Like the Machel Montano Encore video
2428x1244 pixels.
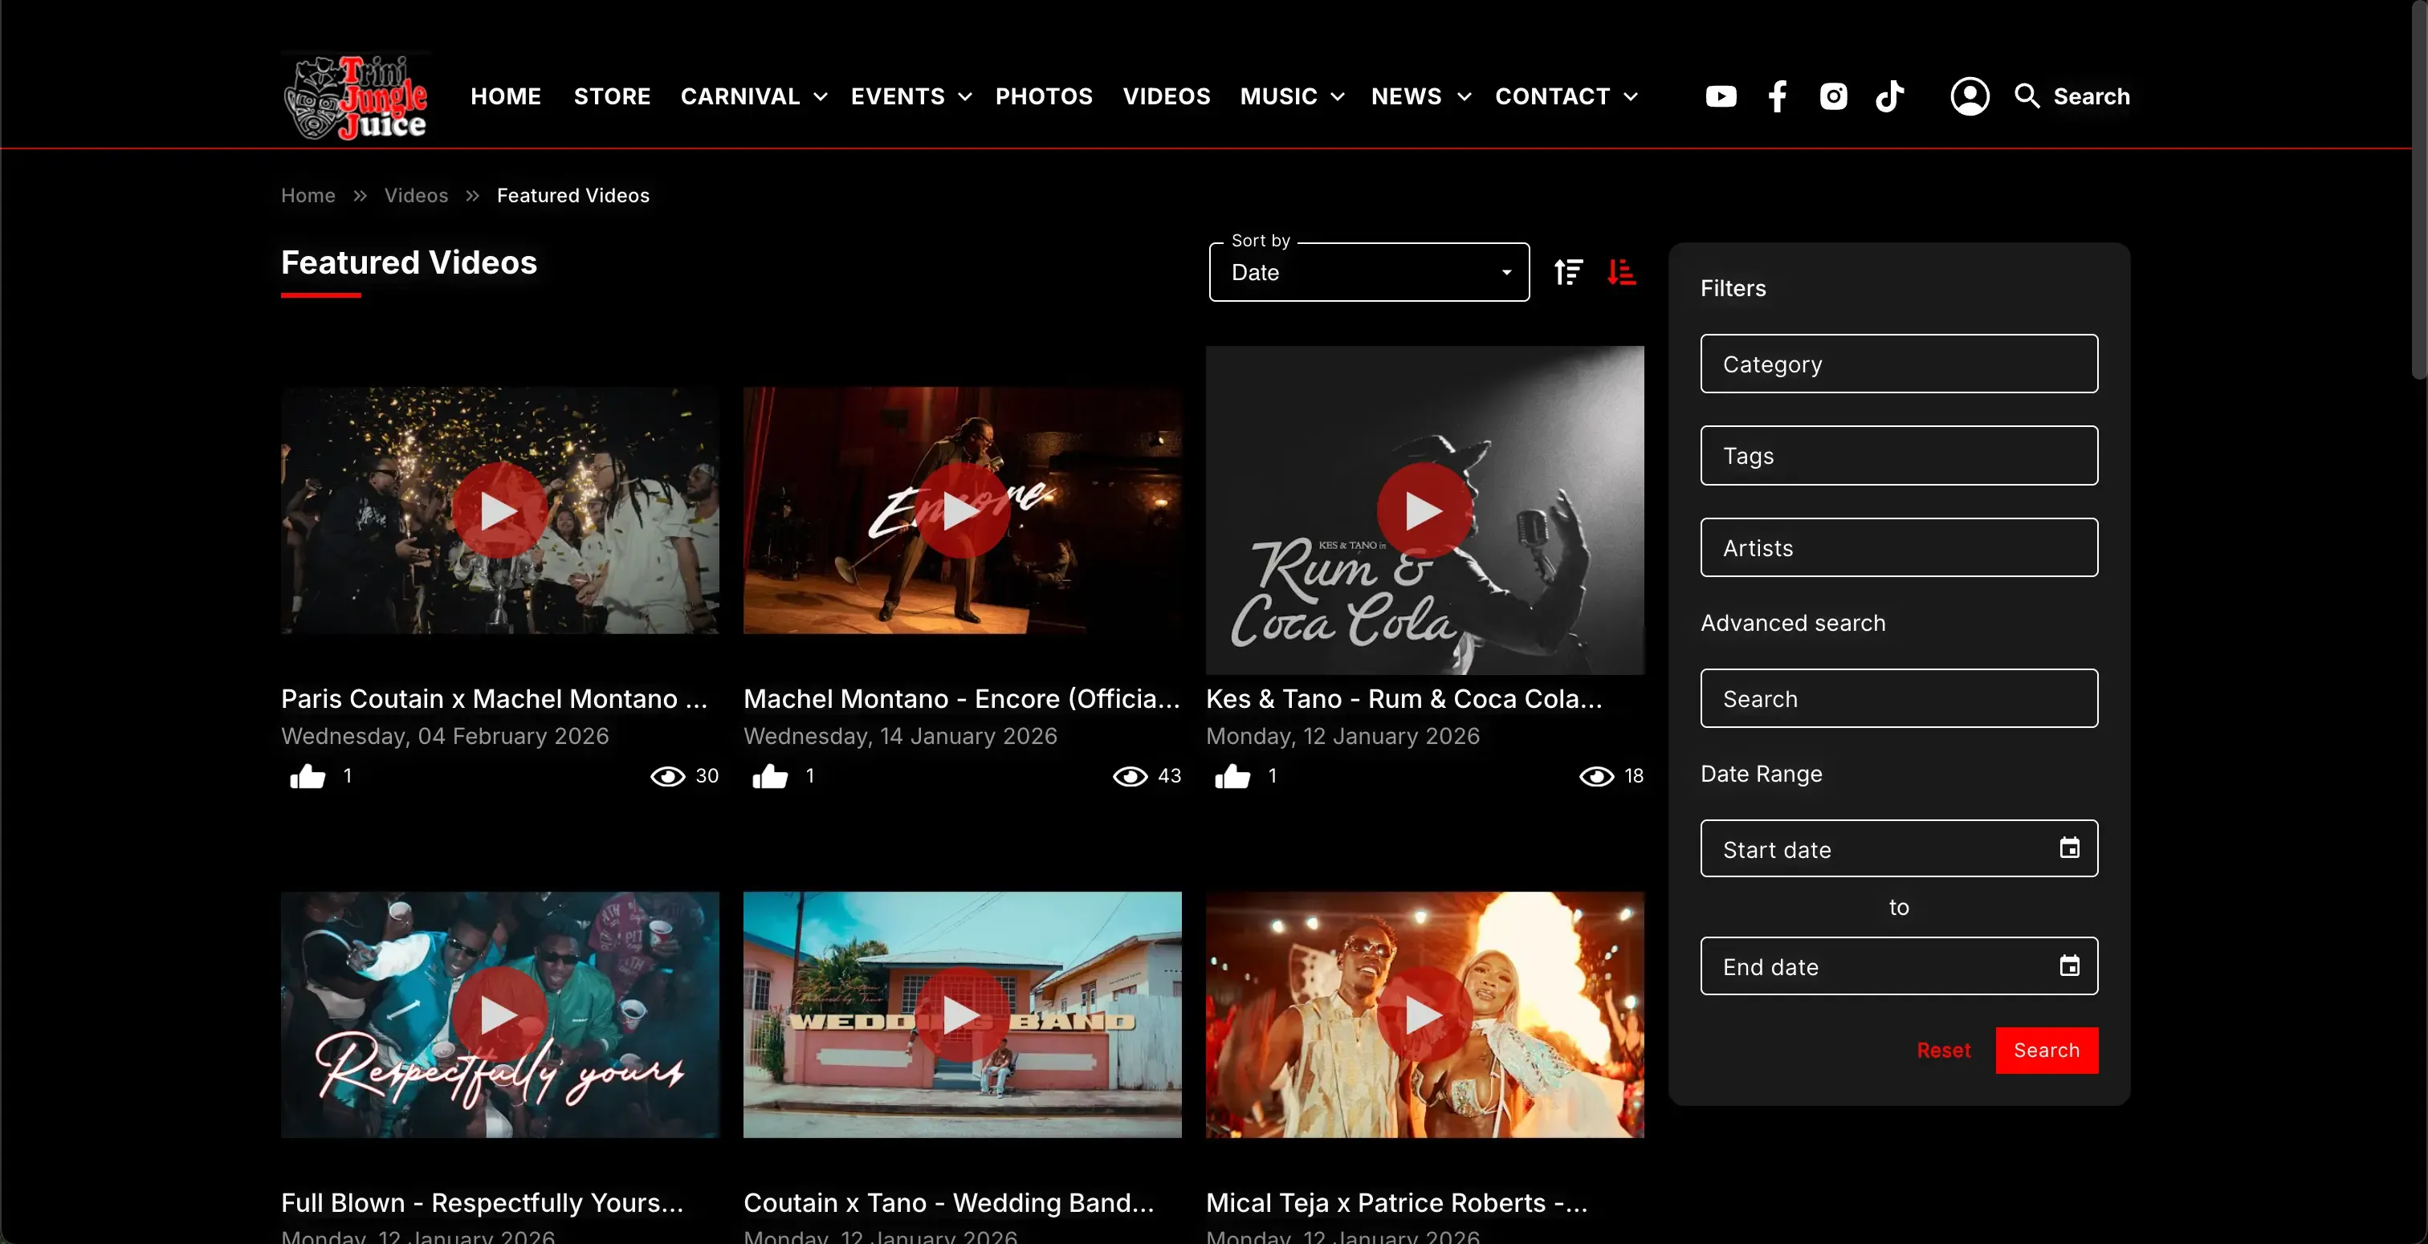point(770,775)
